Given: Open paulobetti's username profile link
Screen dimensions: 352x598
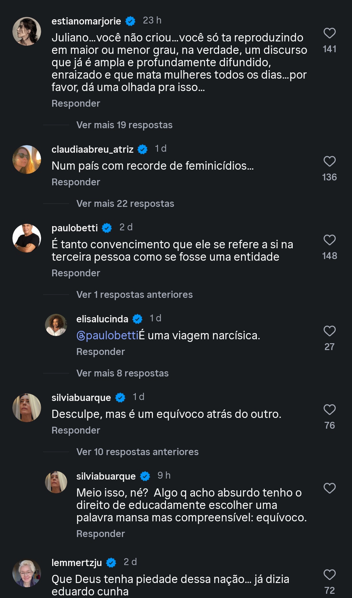Looking at the screenshot, I should (75, 228).
